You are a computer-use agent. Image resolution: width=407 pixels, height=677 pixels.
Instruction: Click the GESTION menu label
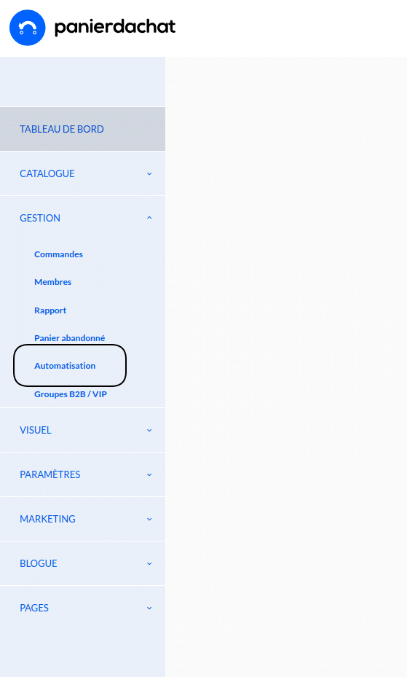40,218
